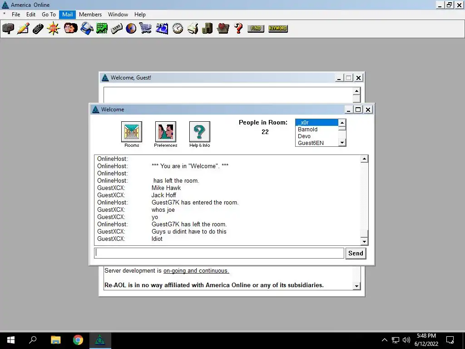Click chat log scrollbar thumb
Viewport: 465px width, 349px height.
(364, 234)
